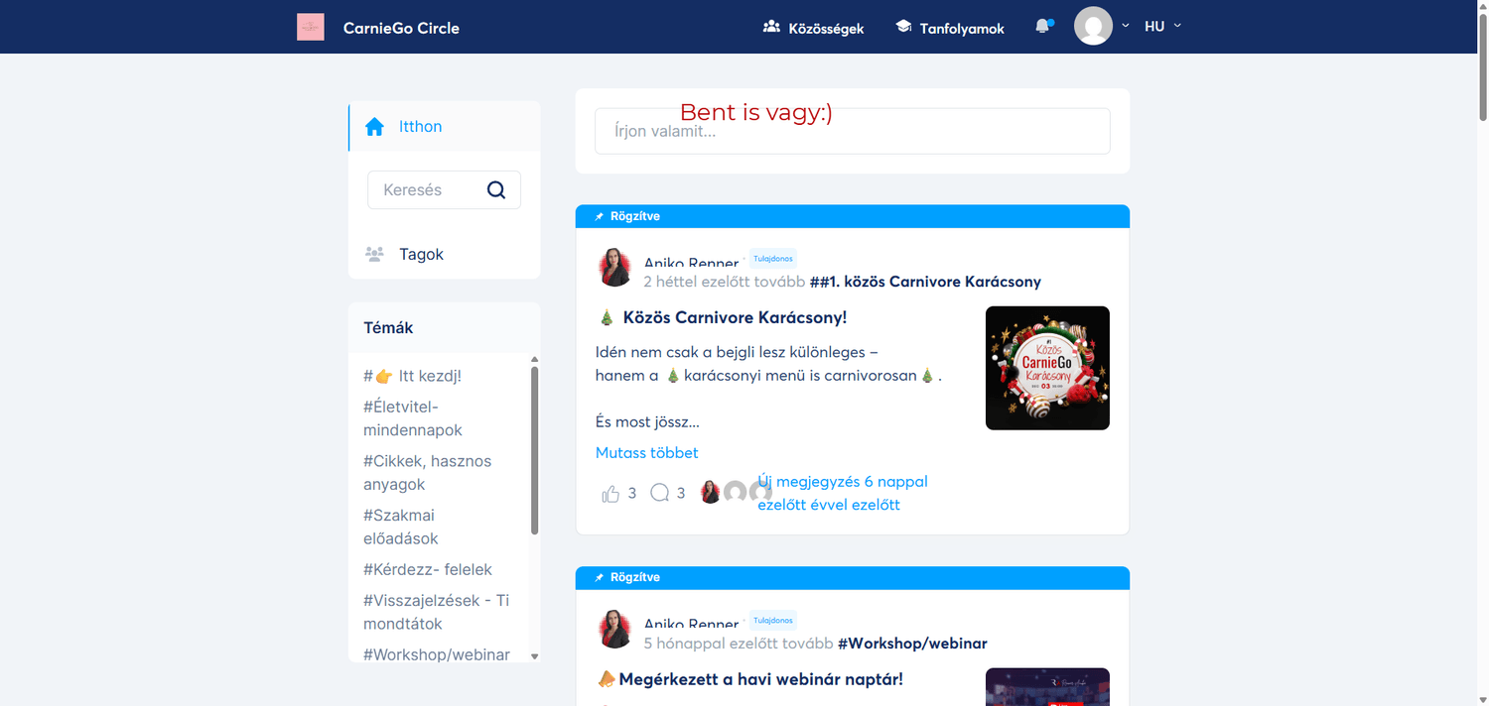Viewport: 1489px width, 706px height.
Task: Open comments on the Karácsony post
Action: [659, 493]
